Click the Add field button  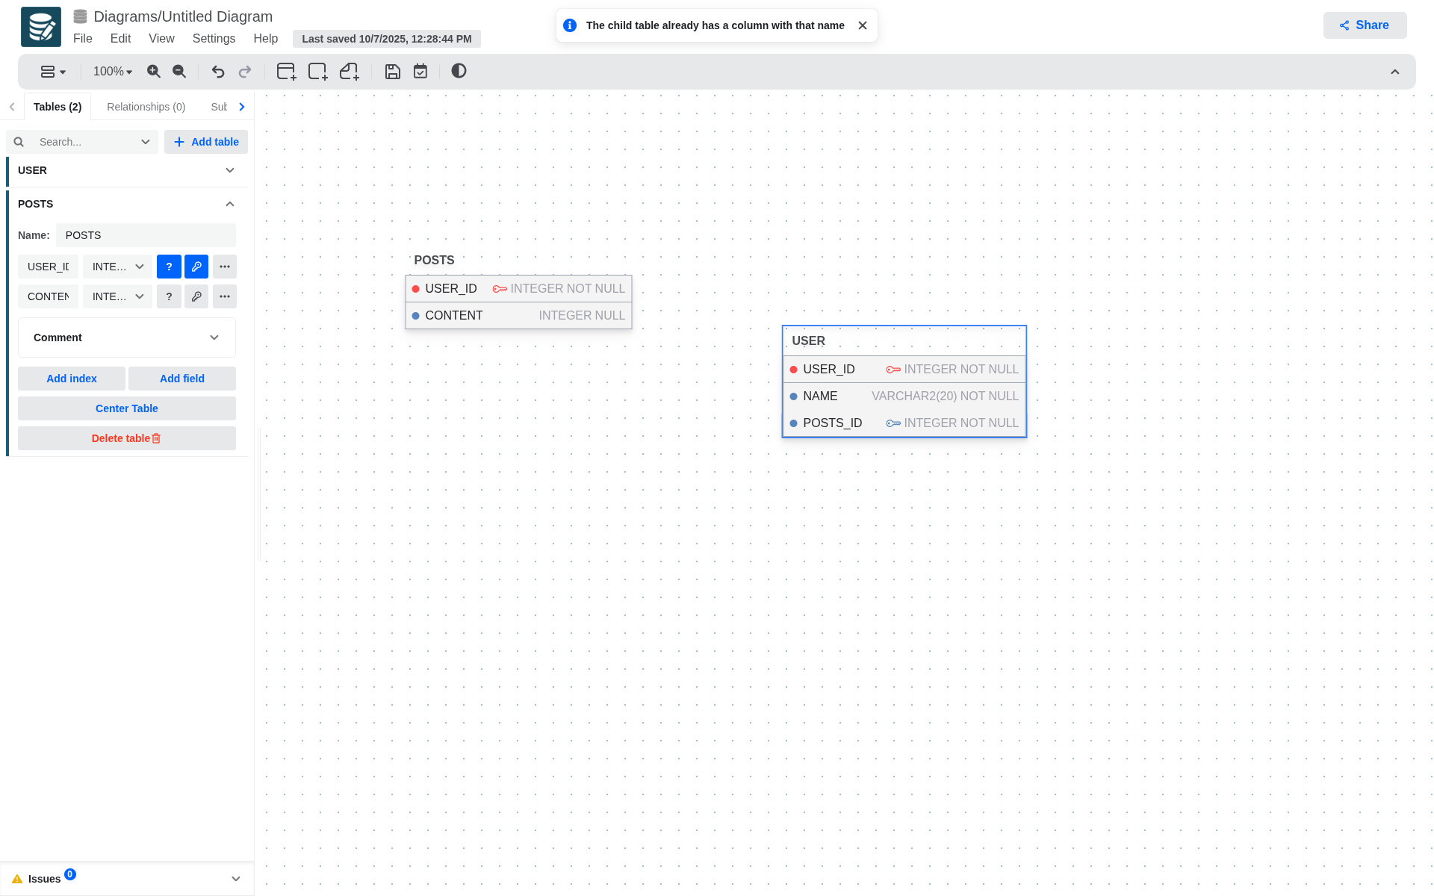coord(181,379)
